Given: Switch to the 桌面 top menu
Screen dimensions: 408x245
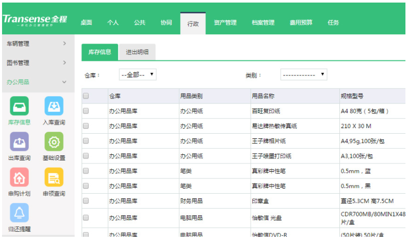Looking at the screenshot, I should coord(86,23).
